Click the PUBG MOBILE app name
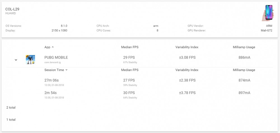Screen dimensions: 280x133 pyautogui.click(x=56, y=57)
